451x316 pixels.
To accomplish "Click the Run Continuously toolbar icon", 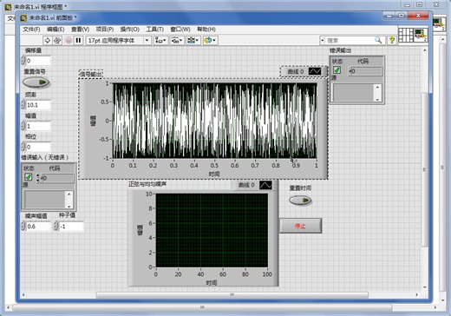I will (x=57, y=40).
